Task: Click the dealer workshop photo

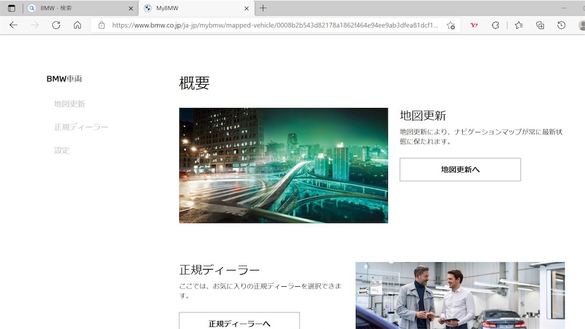Action: click(x=460, y=295)
